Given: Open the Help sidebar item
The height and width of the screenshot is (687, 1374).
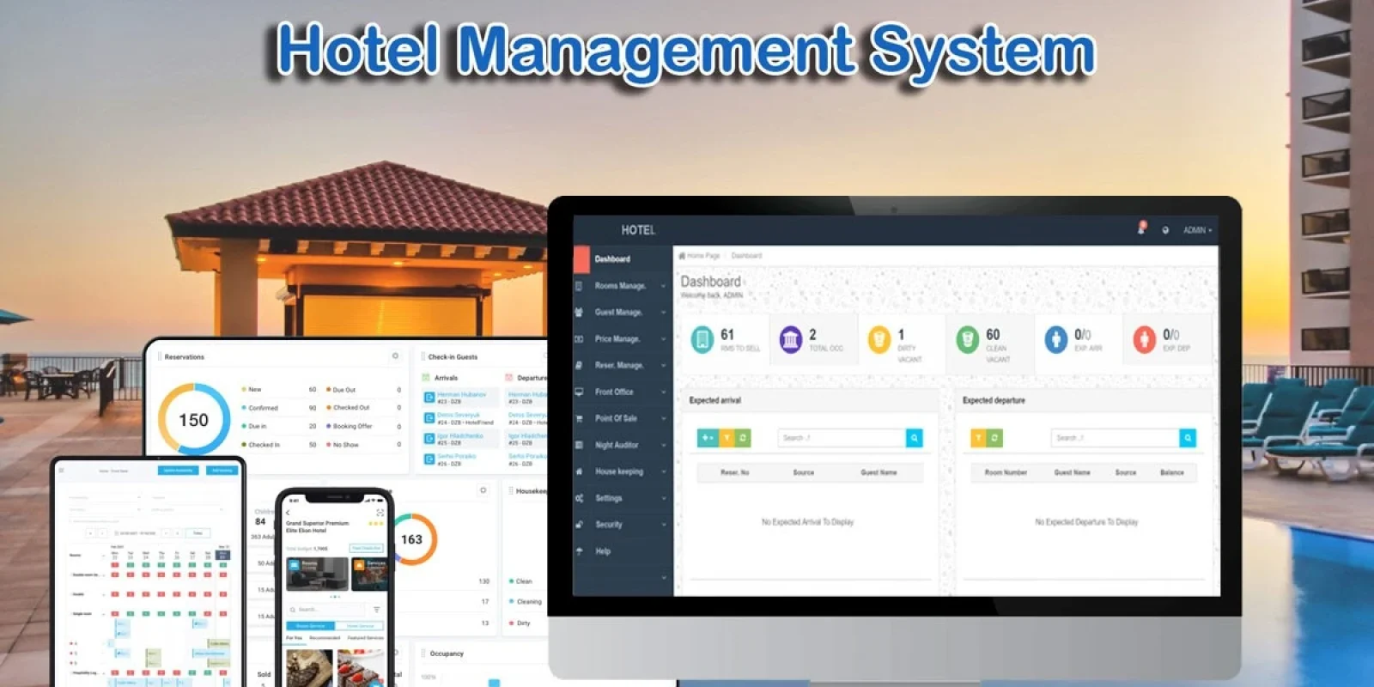Looking at the screenshot, I should (603, 551).
